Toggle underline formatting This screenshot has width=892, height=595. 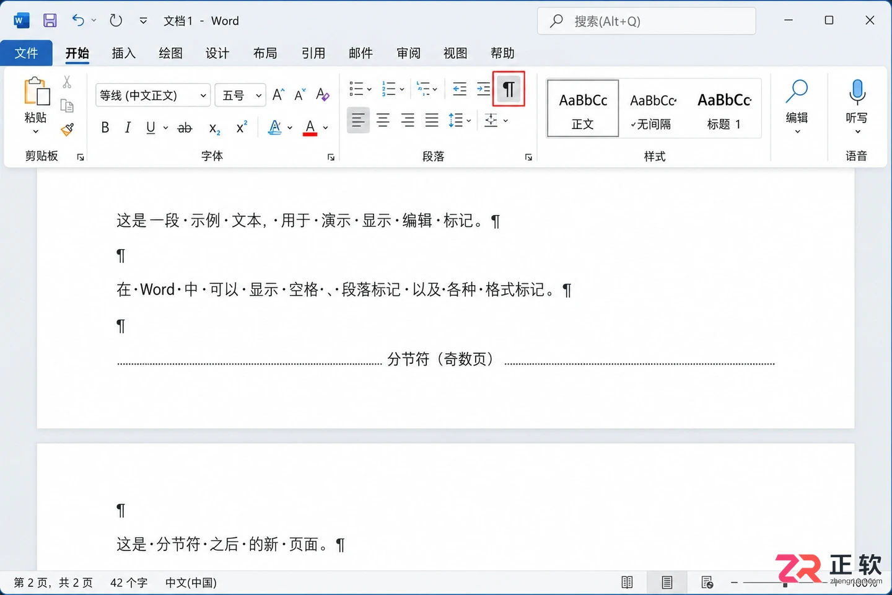pos(151,128)
